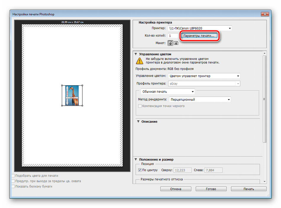Click scrollbar up arrow in settings panel

[264, 54]
